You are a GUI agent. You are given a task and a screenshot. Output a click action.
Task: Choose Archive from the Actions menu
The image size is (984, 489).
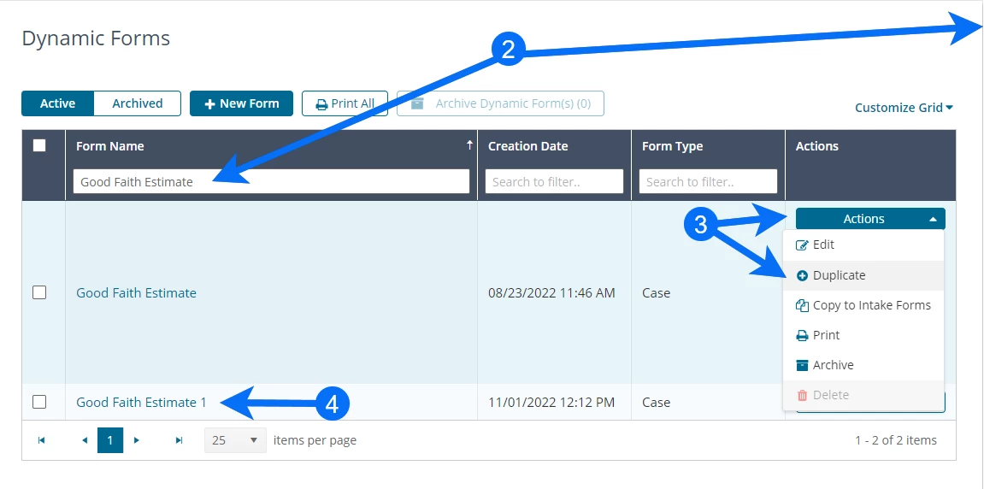pos(863,365)
